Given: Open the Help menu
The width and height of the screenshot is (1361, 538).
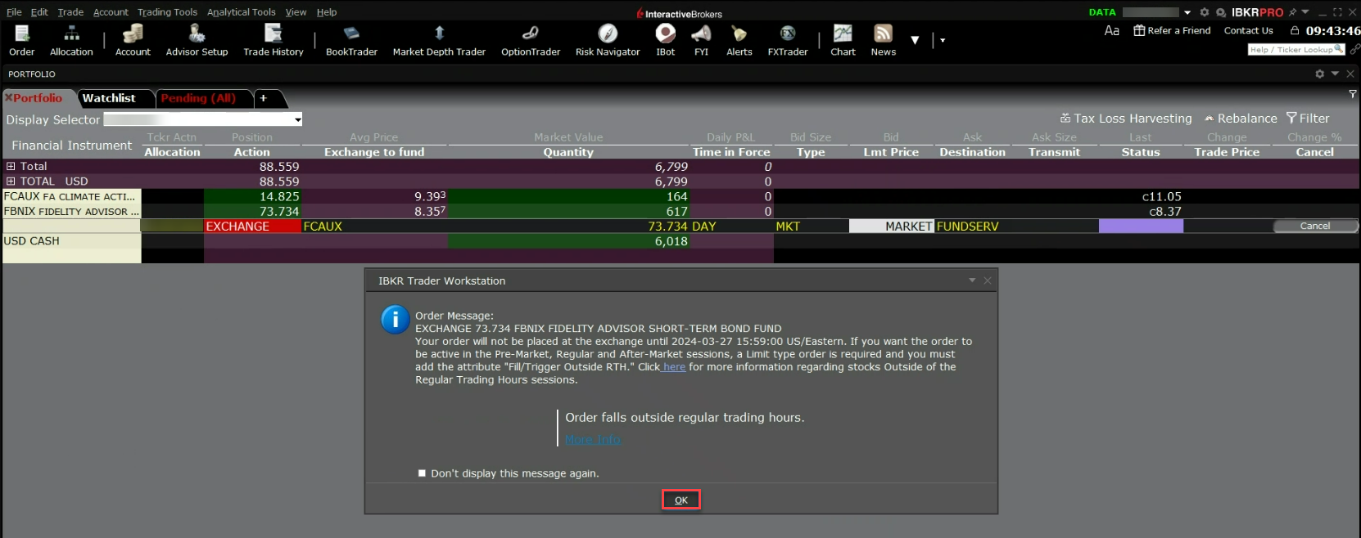Looking at the screenshot, I should [x=327, y=12].
